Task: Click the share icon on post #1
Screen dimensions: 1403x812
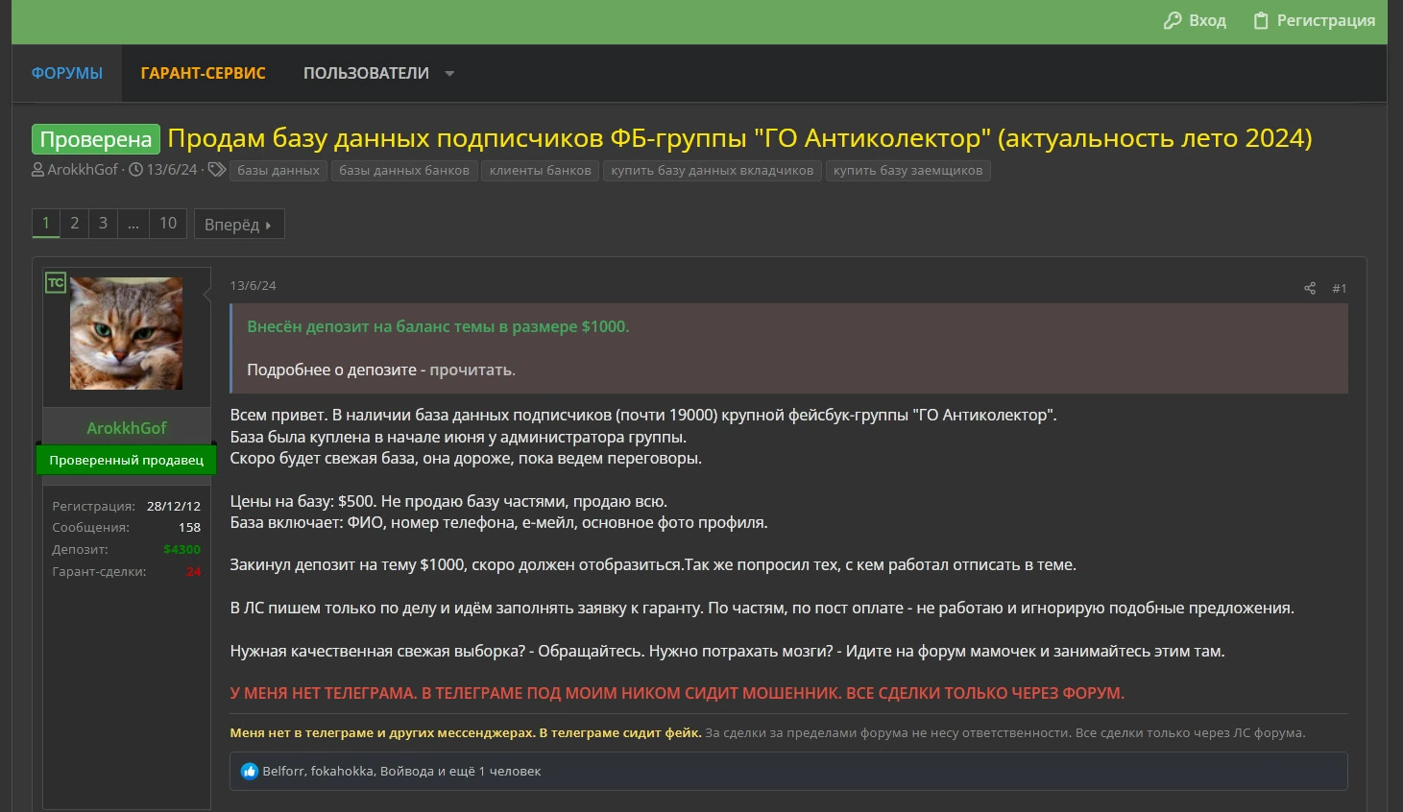Action: click(x=1309, y=288)
